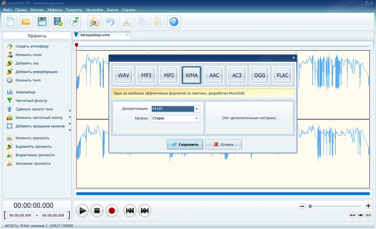Click the scissors Cut icon
This screenshot has height=229, width=376.
[x=126, y=22]
